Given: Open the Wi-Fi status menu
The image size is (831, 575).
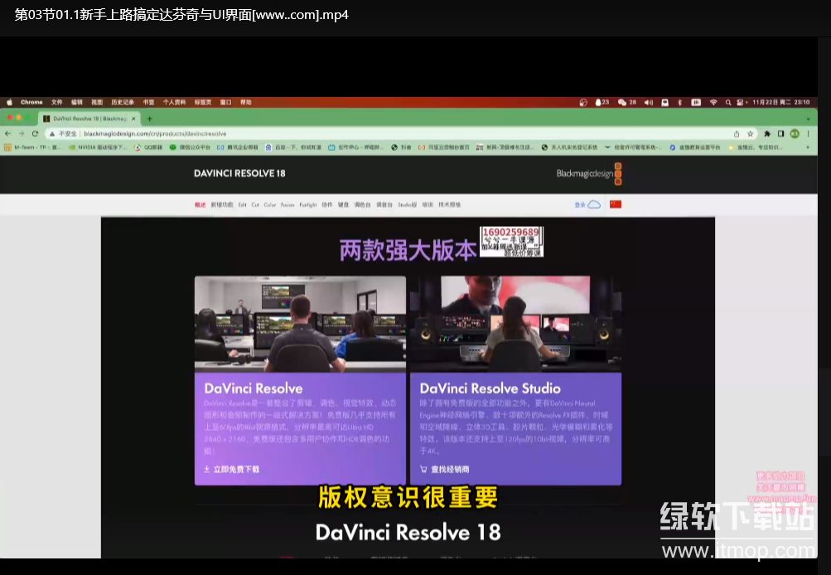Looking at the screenshot, I should click(x=713, y=102).
